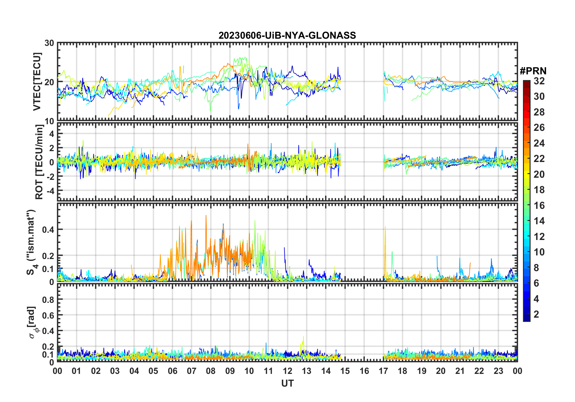Viewport: 575px width, 402px height.
Task: Click the S4 axis tick label 0.4
Action: (x=48, y=230)
